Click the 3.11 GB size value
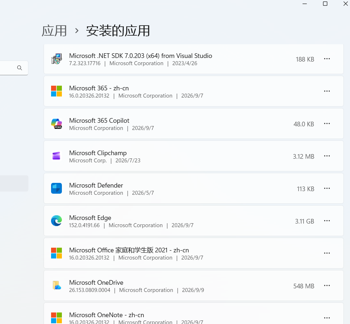Viewport: 350px width, 324px height. click(x=305, y=221)
